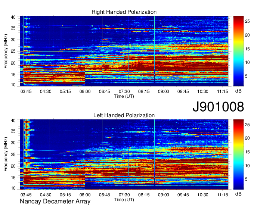The height and width of the screenshot is (206, 254).
Task: Click the "05:15" time tick under the Left Handed plot
Action: coord(65,195)
